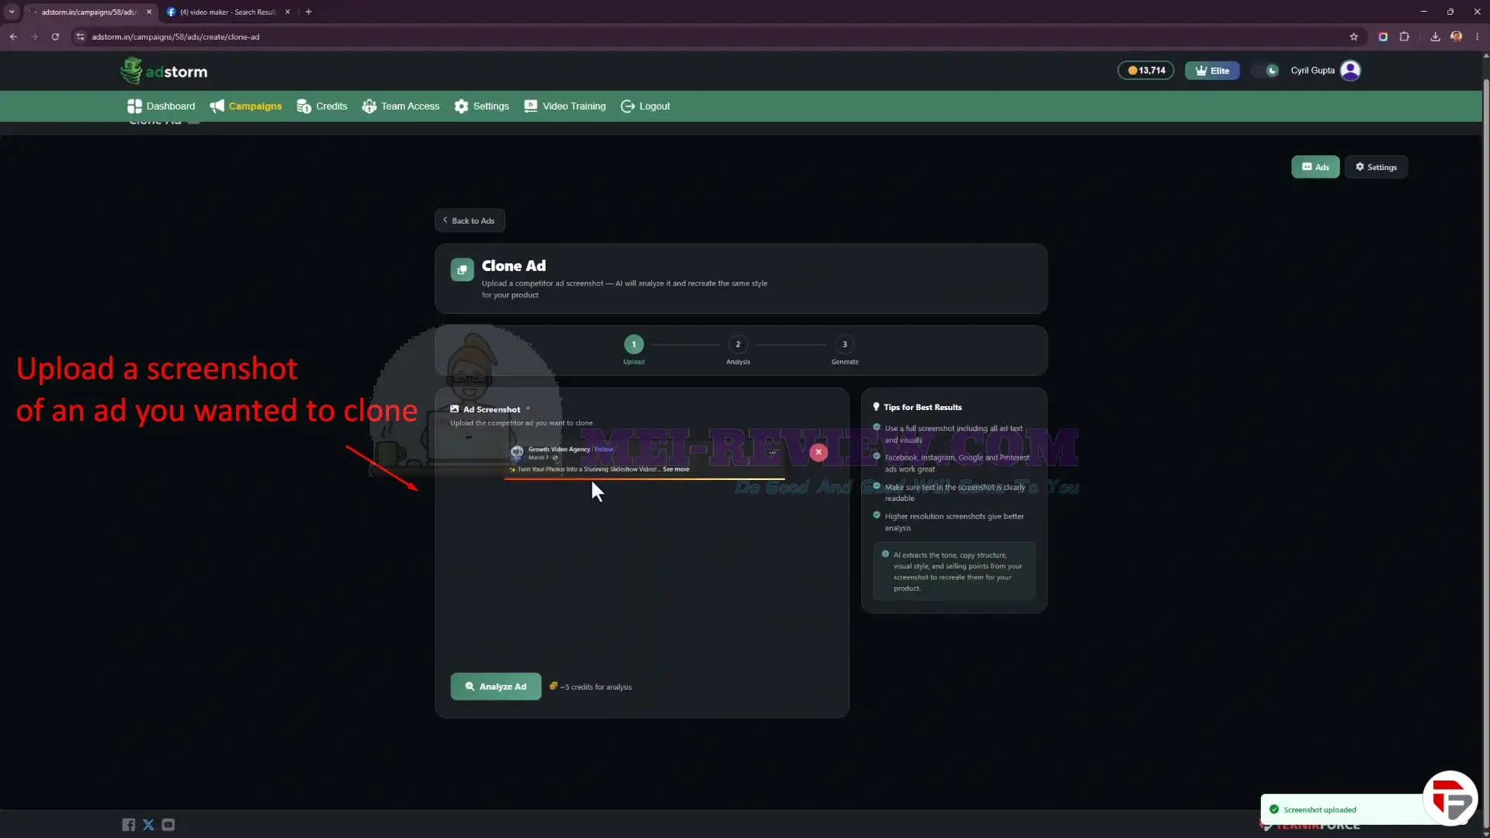This screenshot has width=1490, height=838.
Task: Open campaign Settings tab button
Action: click(x=1376, y=167)
